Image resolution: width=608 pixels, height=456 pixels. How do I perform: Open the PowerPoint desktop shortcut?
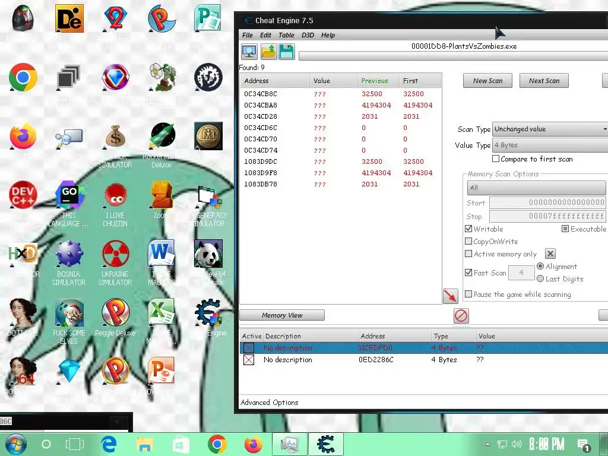click(161, 370)
